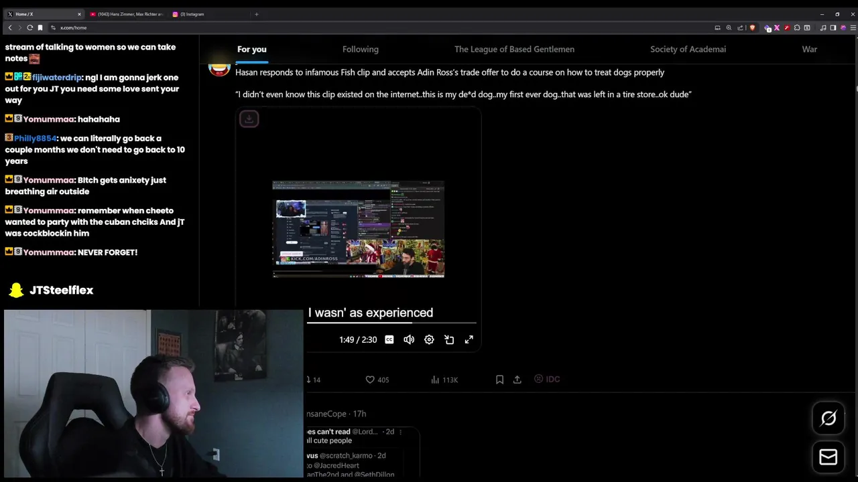Click chat message NEVER FORGET!
This screenshot has height=482, width=858.
pyautogui.click(x=107, y=252)
